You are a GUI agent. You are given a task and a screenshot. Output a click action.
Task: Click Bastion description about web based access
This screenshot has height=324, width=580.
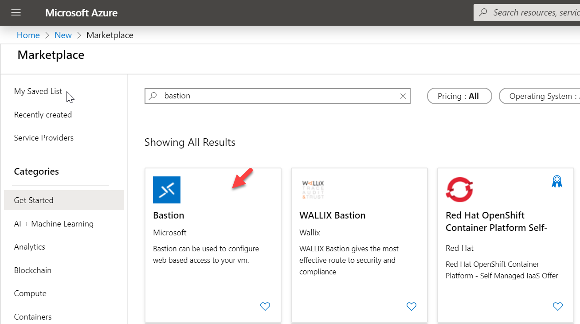pyautogui.click(x=206, y=254)
